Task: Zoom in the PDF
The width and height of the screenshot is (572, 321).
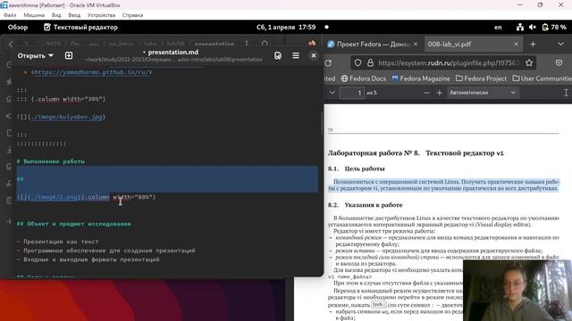Action: 439,93
